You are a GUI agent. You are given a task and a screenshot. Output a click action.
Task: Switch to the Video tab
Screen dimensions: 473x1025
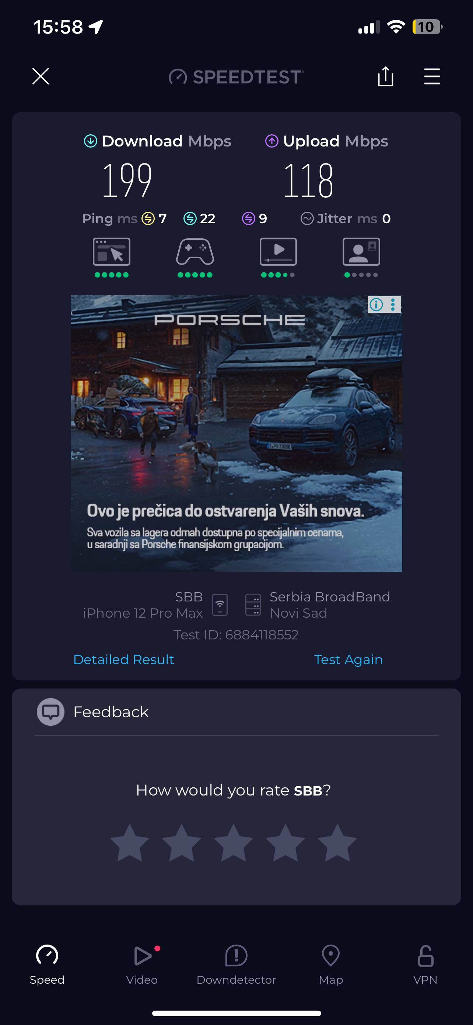pyautogui.click(x=142, y=965)
